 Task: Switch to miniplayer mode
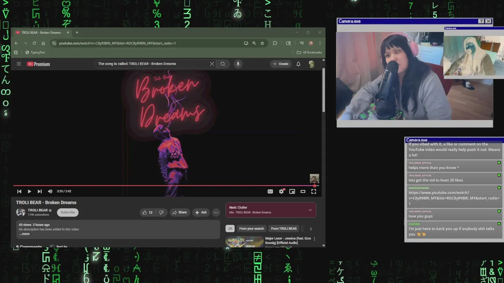tap(292, 191)
